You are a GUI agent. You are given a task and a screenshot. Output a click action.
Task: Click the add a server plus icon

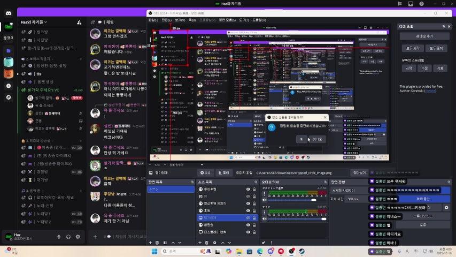8,86
